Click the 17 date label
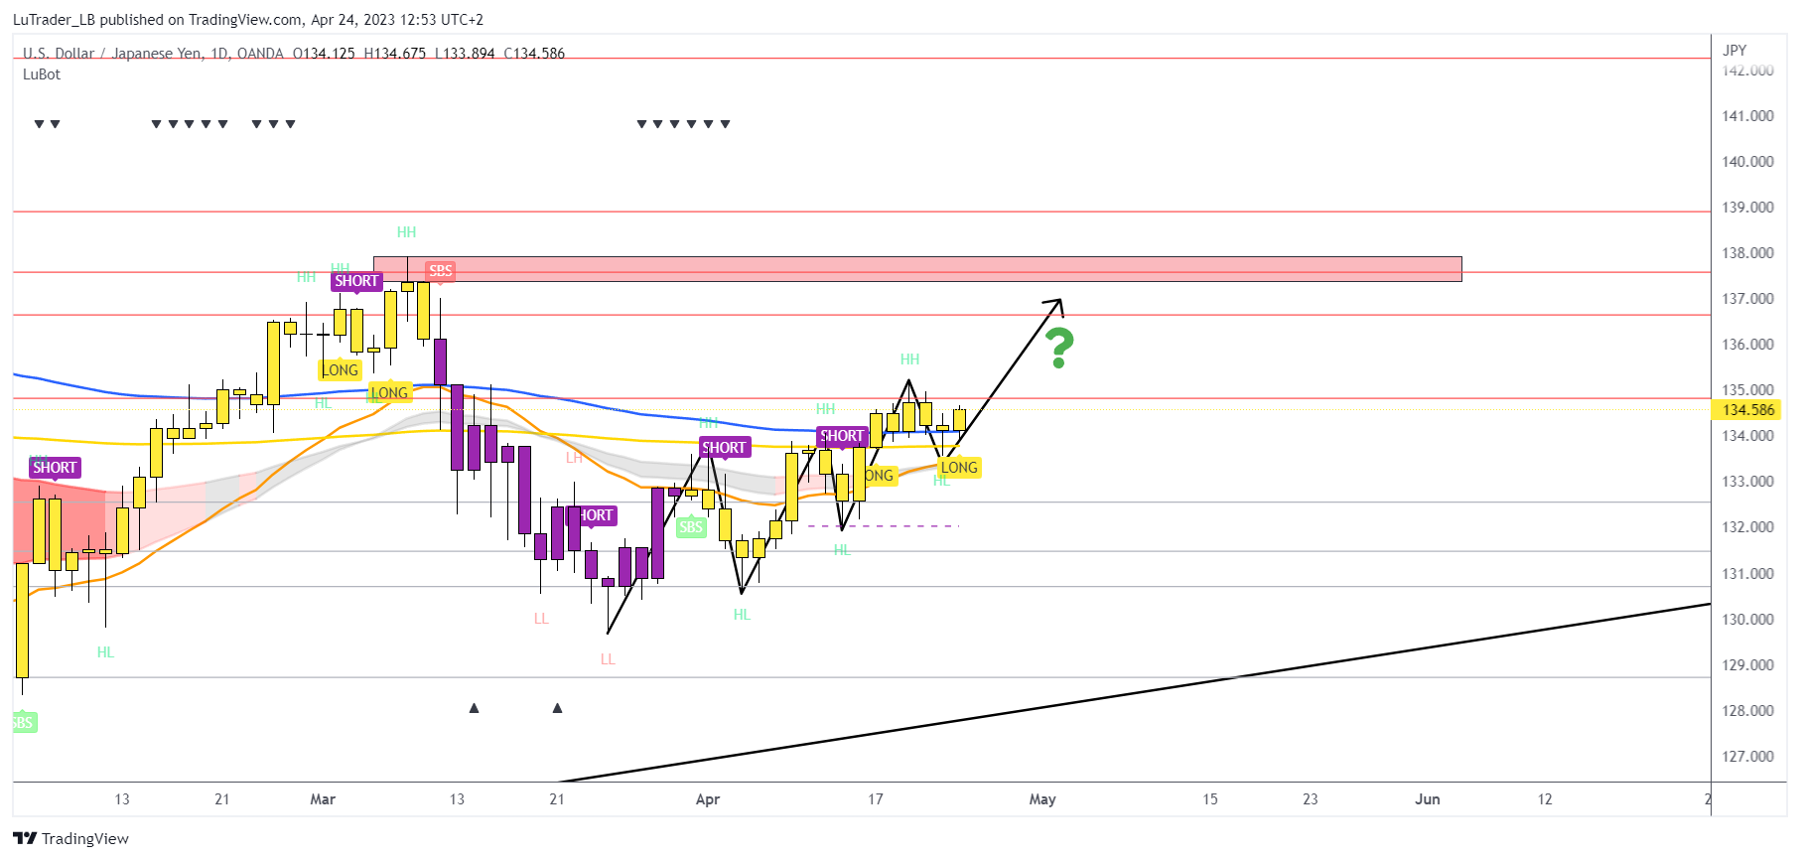 point(876,799)
